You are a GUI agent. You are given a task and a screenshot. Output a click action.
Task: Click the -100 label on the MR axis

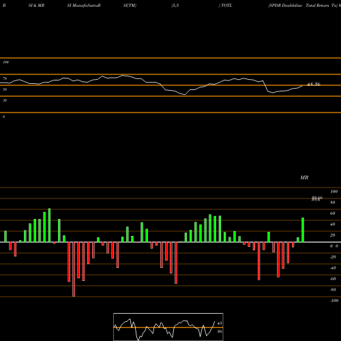(x=334, y=301)
